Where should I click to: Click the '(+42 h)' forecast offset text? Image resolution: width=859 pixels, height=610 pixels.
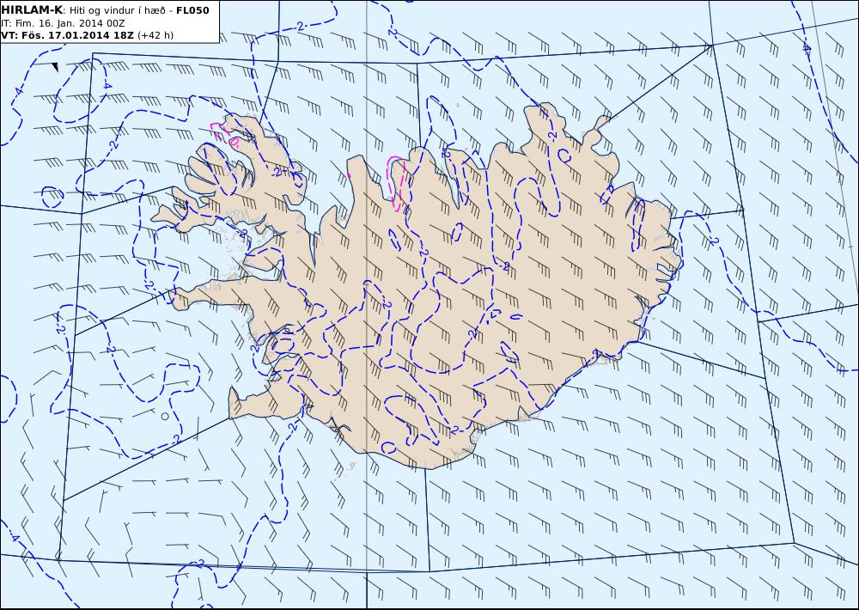point(155,35)
